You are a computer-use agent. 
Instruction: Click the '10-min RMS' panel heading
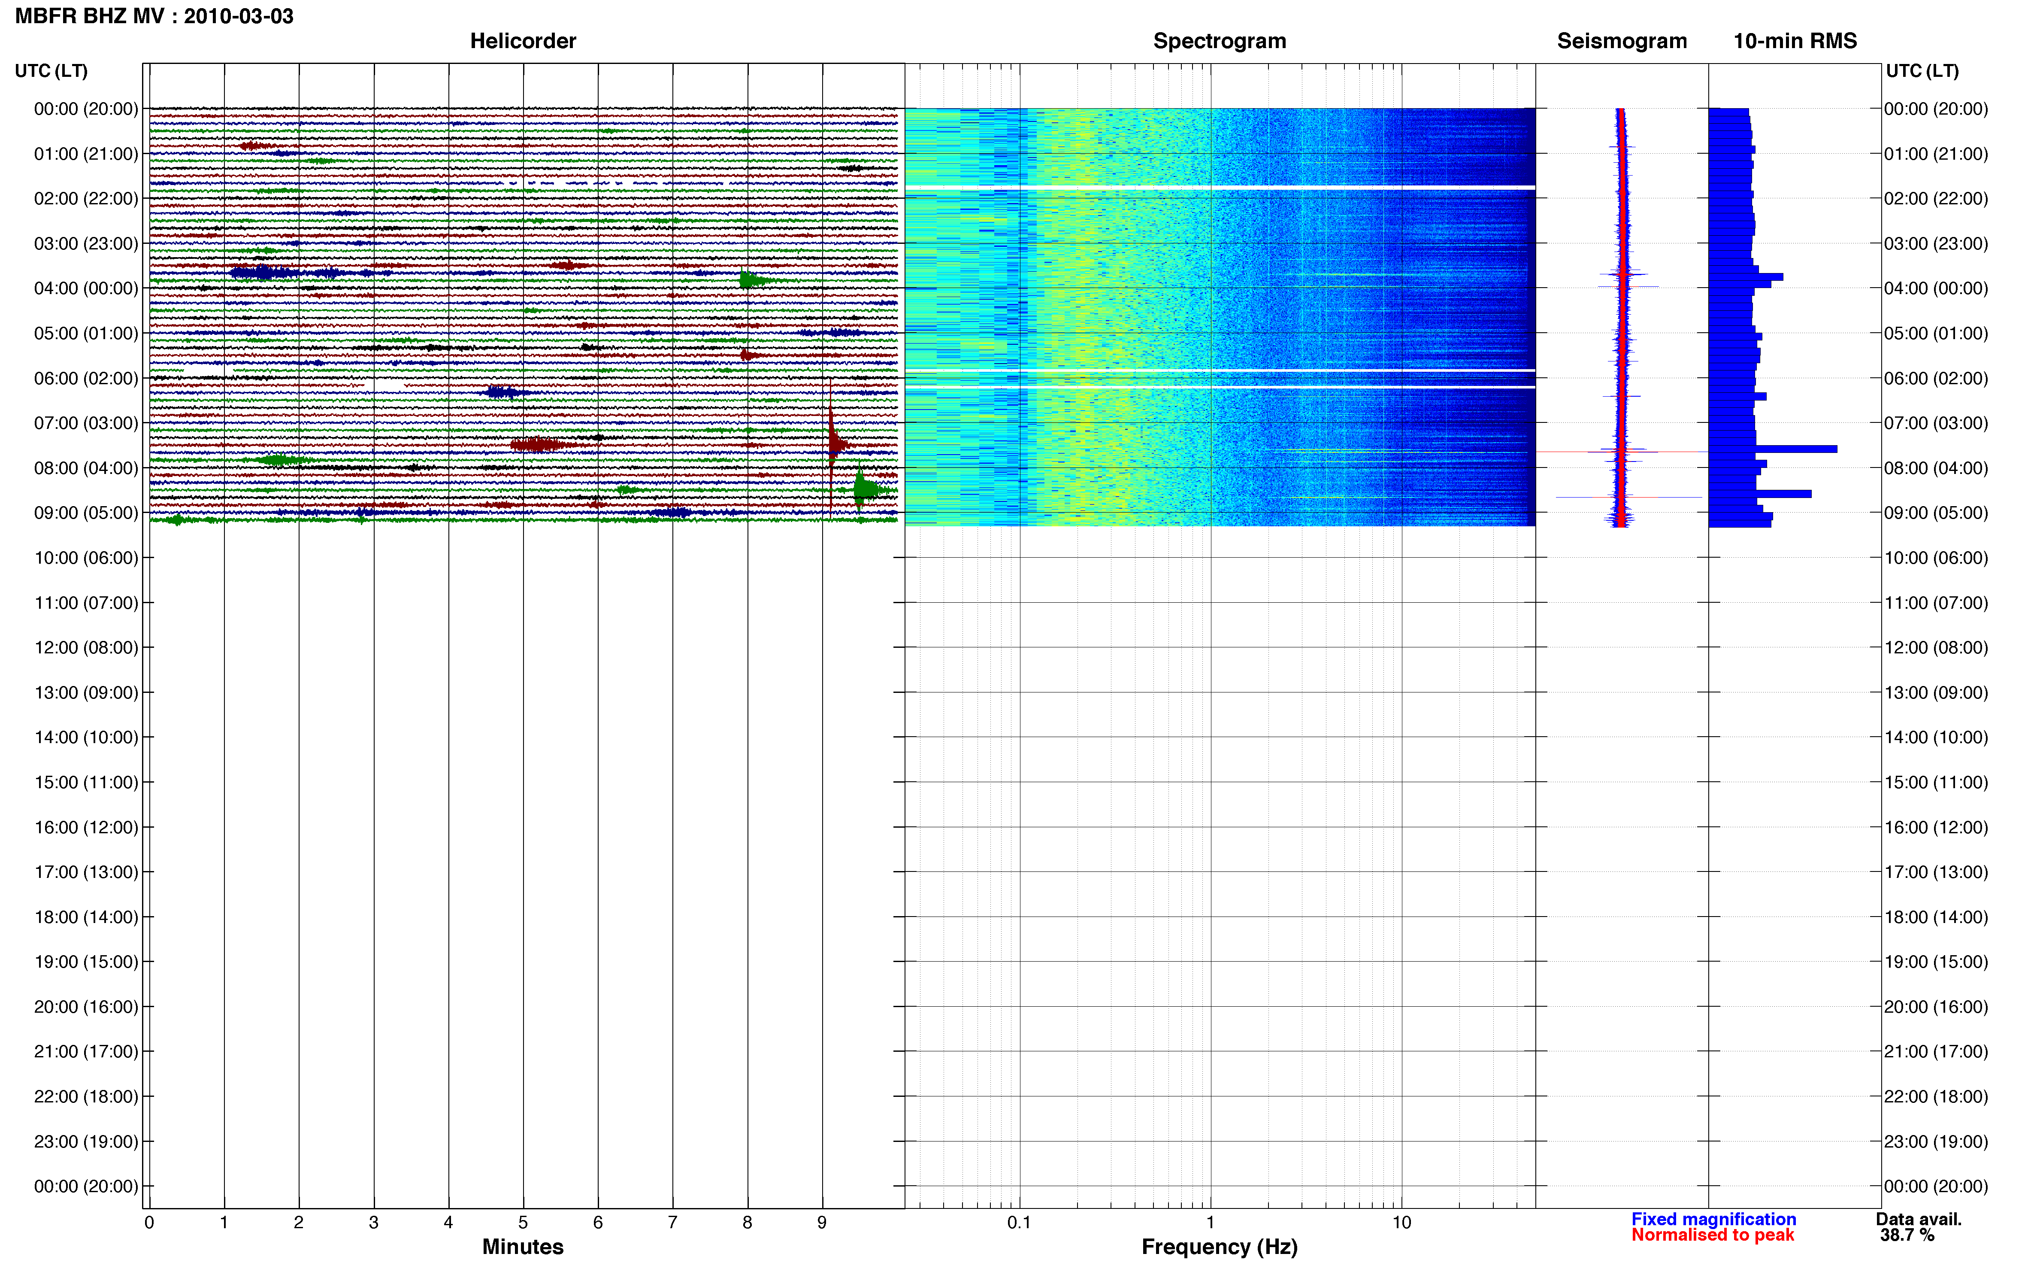[x=1795, y=40]
